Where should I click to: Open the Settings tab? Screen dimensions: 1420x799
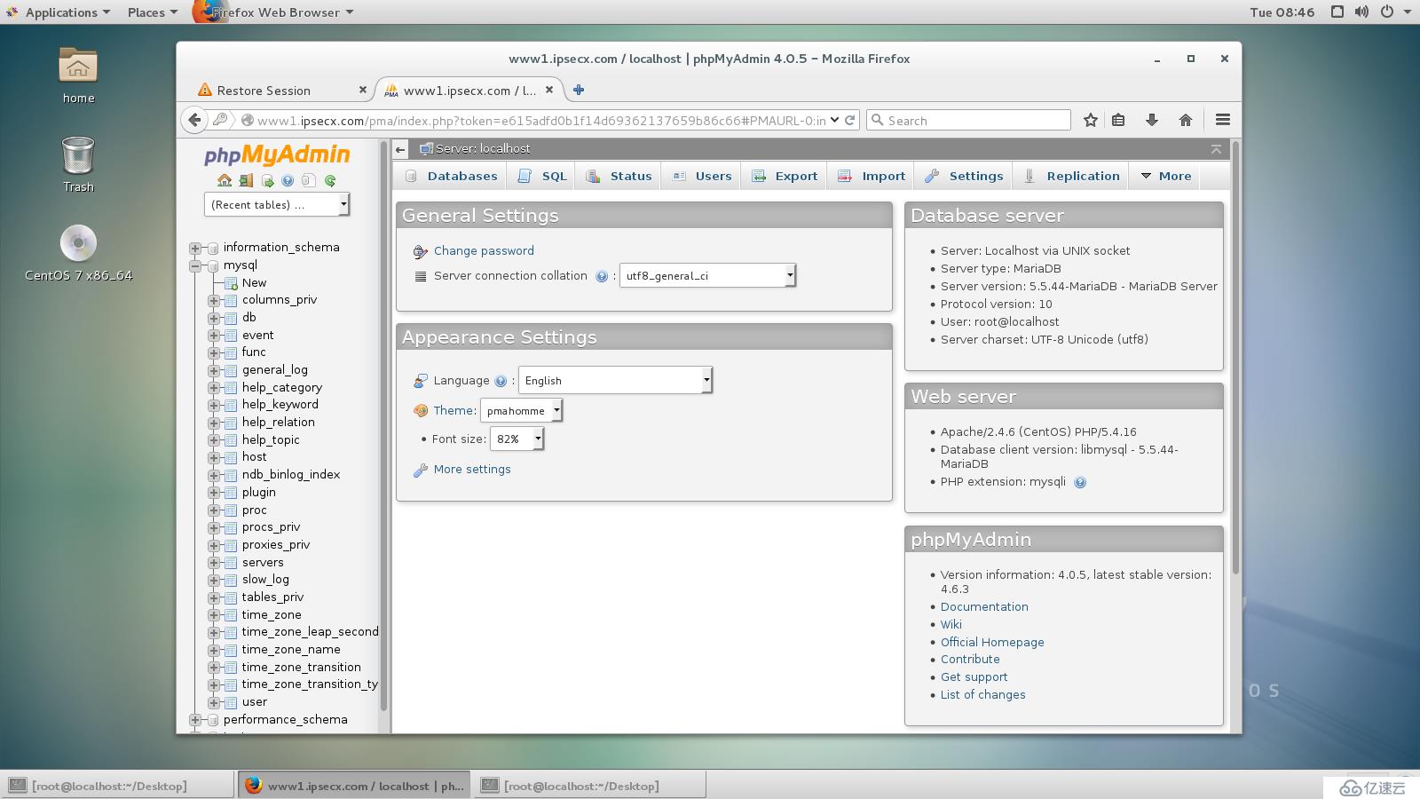pos(964,176)
